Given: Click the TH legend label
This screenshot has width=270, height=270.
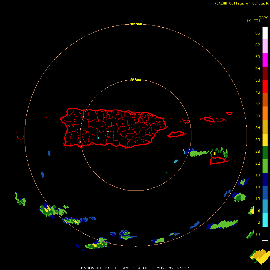Looking at the screenshot, I should (258, 234).
